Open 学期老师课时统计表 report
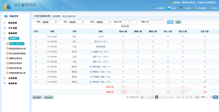 [17, 73]
